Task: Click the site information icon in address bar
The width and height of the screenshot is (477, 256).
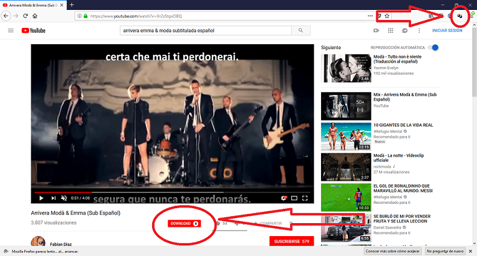Action: coord(79,16)
